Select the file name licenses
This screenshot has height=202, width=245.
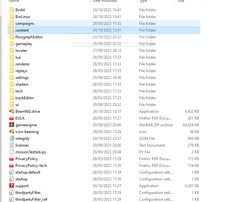pos(22,145)
